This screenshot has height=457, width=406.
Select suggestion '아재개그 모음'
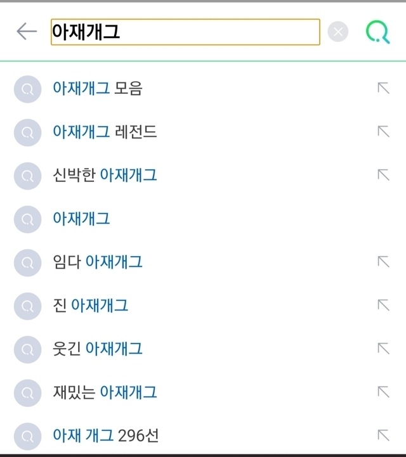pos(98,89)
